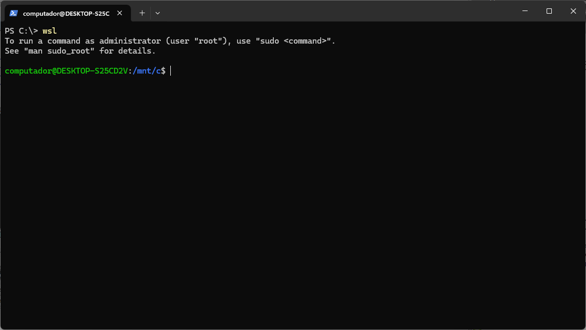Viewport: 586px width, 330px height.
Task: Click the "See" word starting the third line
Action: (x=12, y=51)
